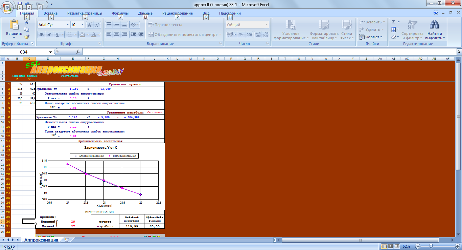Switch to Page Layout view in status bar

(x=391, y=246)
